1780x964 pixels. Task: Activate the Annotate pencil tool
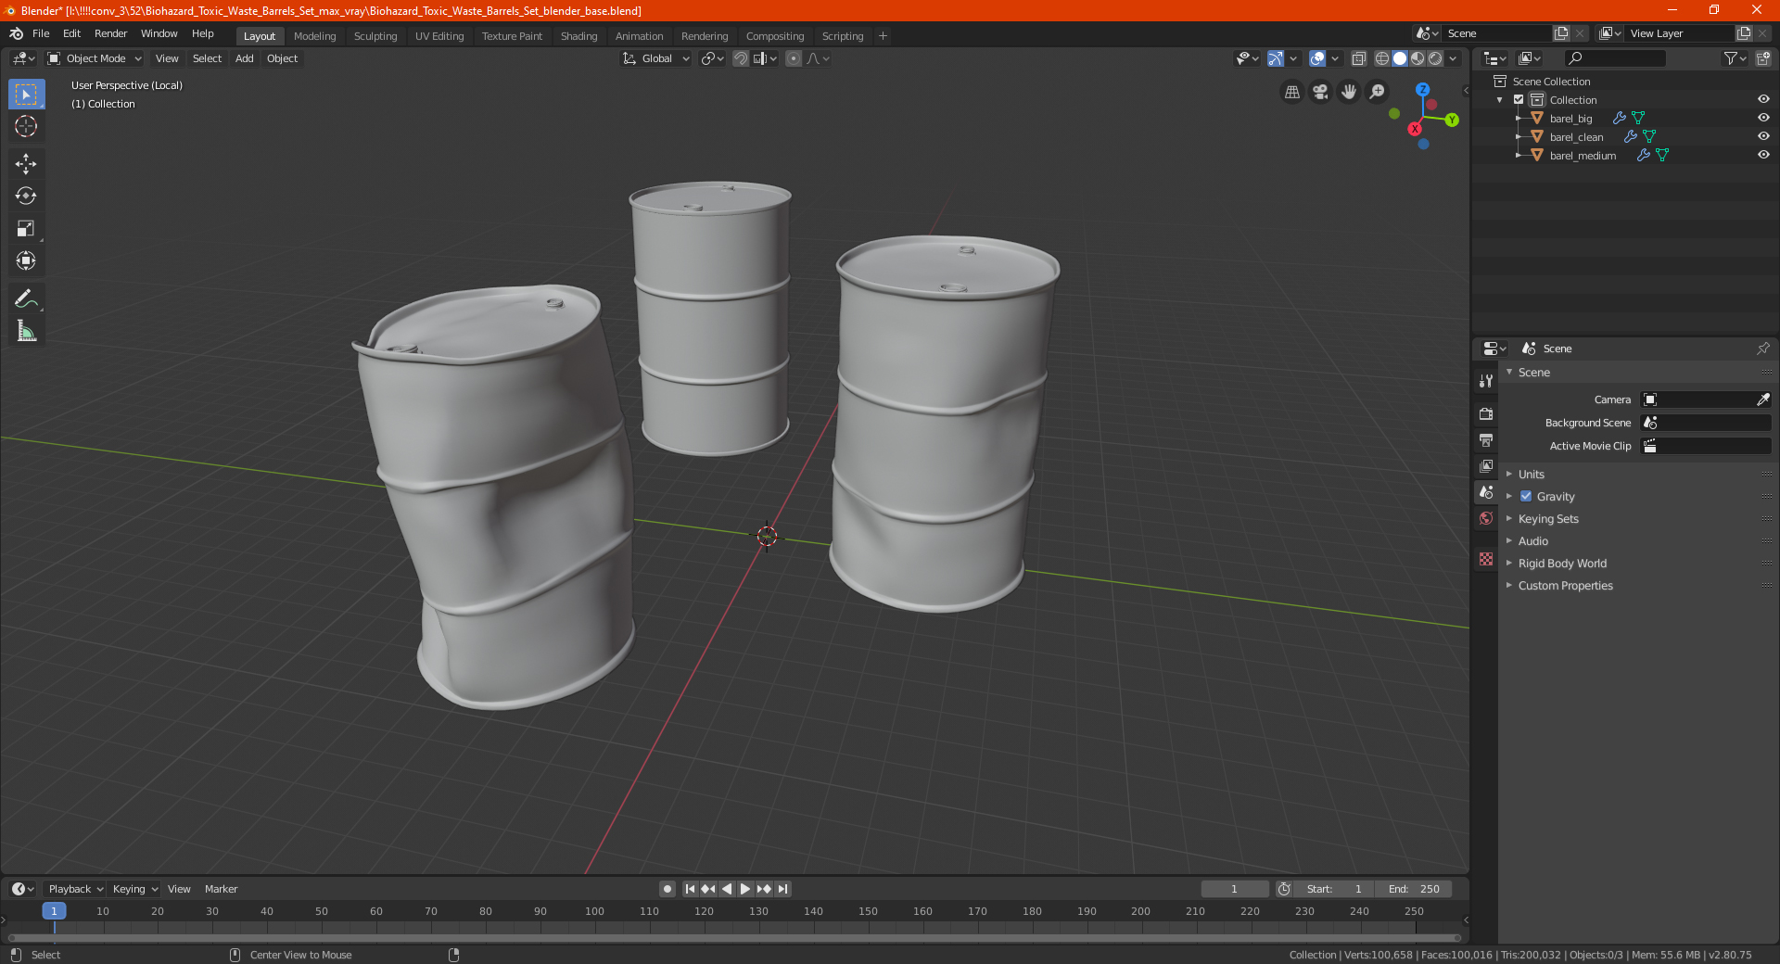pos(26,298)
